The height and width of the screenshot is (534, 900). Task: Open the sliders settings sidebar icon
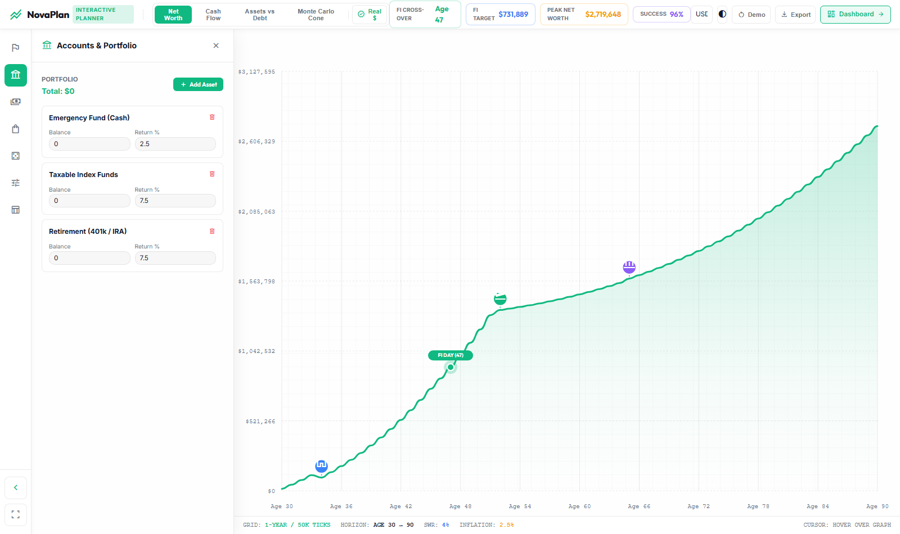[x=16, y=183]
